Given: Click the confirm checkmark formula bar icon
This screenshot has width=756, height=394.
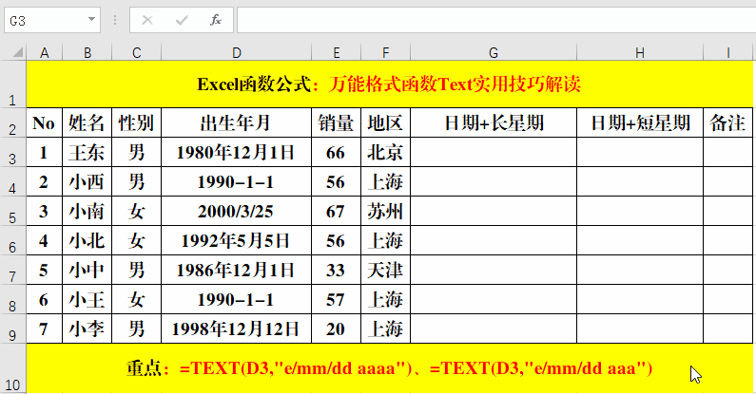Looking at the screenshot, I should point(182,20).
